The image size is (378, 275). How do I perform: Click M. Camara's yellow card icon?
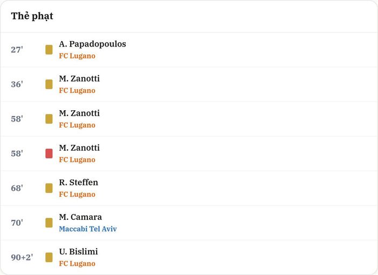click(49, 223)
